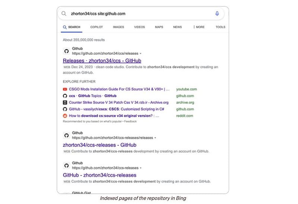This screenshot has height=204, width=298.
Task: Open GitHub - zhorton34/ccs-releases result link
Action: 99,175
